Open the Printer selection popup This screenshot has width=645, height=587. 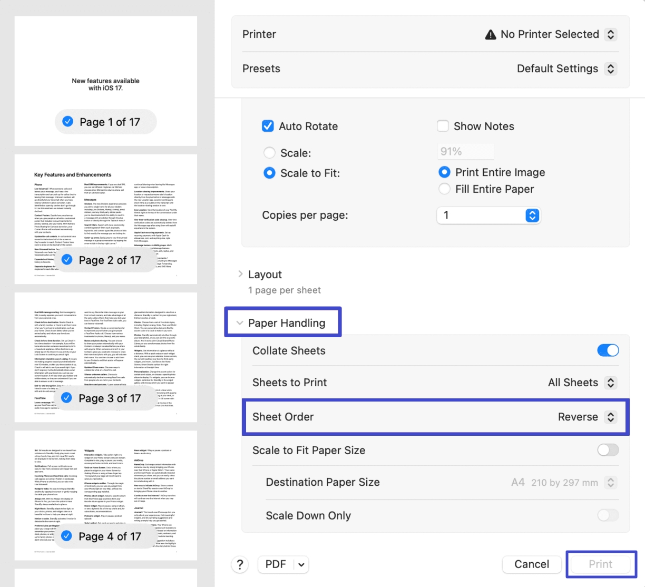point(610,34)
